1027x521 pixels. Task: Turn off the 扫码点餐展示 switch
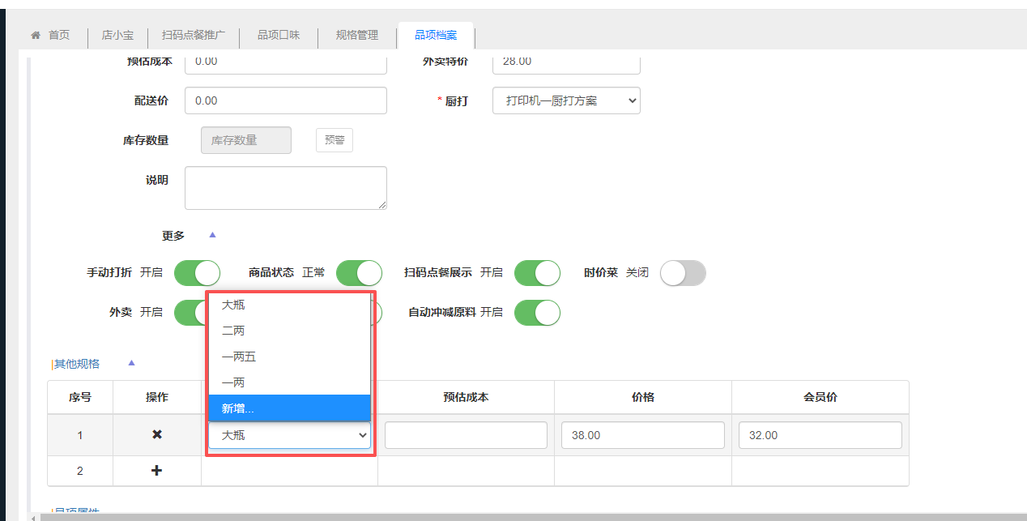point(537,273)
